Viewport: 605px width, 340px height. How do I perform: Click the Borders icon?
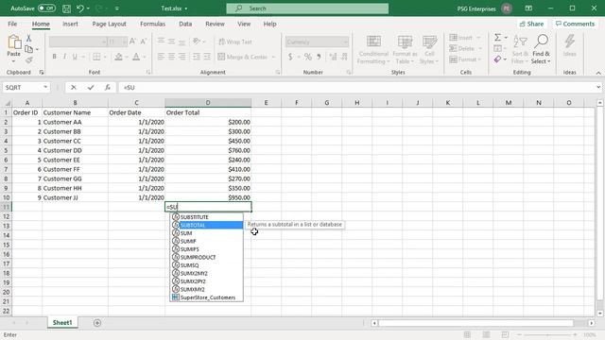pyautogui.click(x=96, y=57)
